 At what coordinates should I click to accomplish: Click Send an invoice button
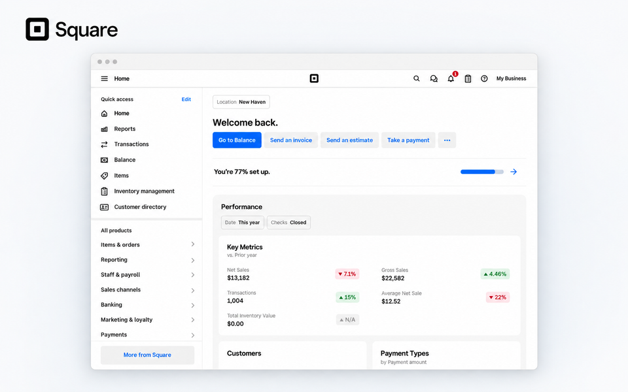click(290, 140)
